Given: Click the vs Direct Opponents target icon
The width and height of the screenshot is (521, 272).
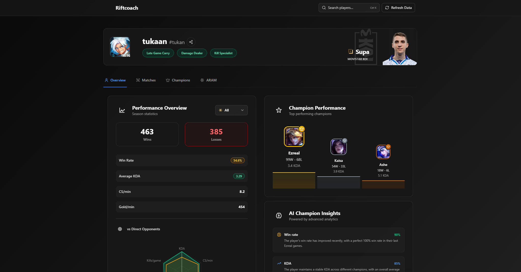Looking at the screenshot, I should pyautogui.click(x=120, y=229).
